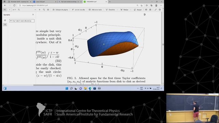The height and width of the screenshot is (123, 219).
Task: Open a new browser tab
Action: point(109,2)
